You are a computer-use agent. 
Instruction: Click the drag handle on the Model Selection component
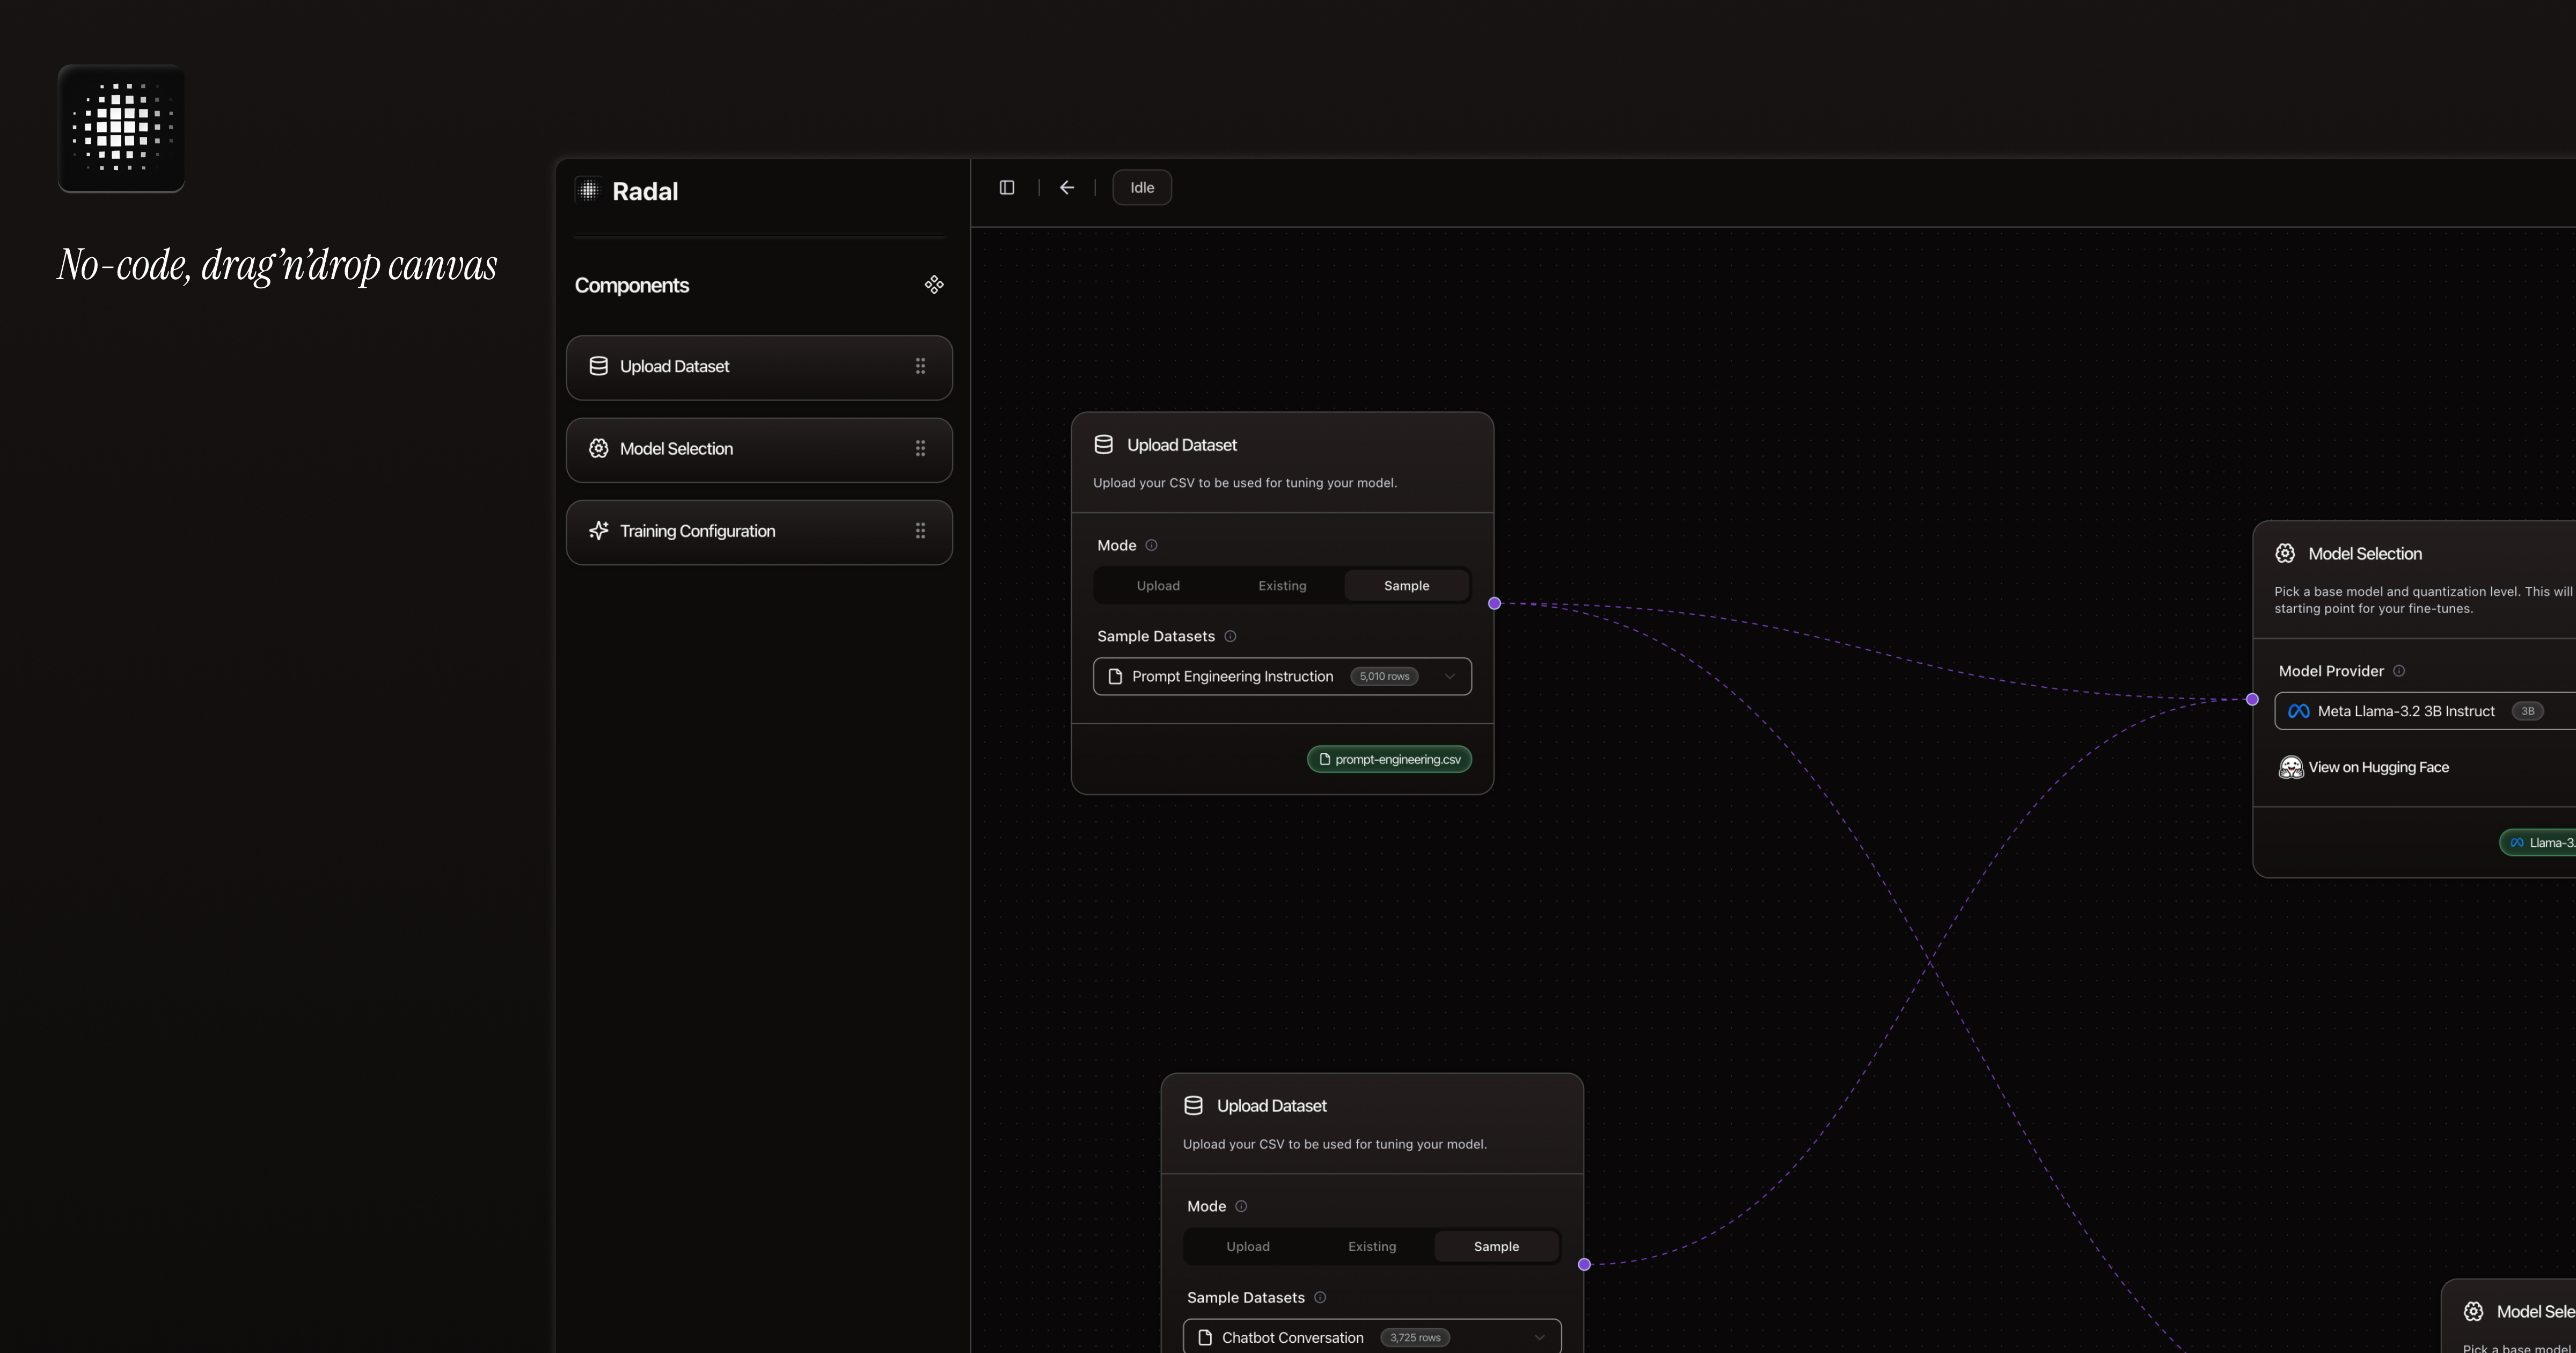[920, 448]
